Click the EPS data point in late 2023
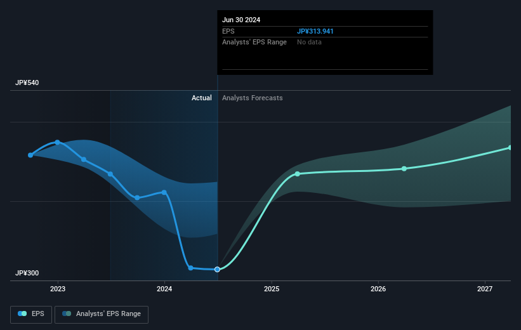 [137, 198]
